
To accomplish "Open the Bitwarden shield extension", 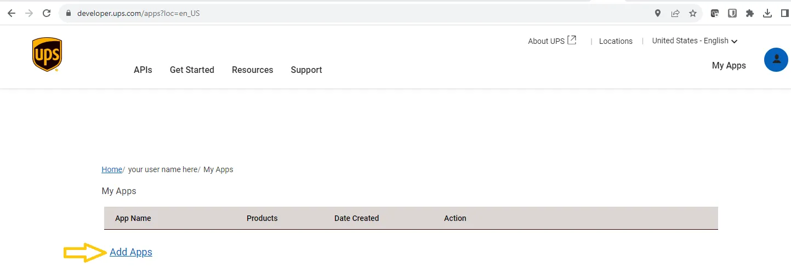I will click(732, 13).
